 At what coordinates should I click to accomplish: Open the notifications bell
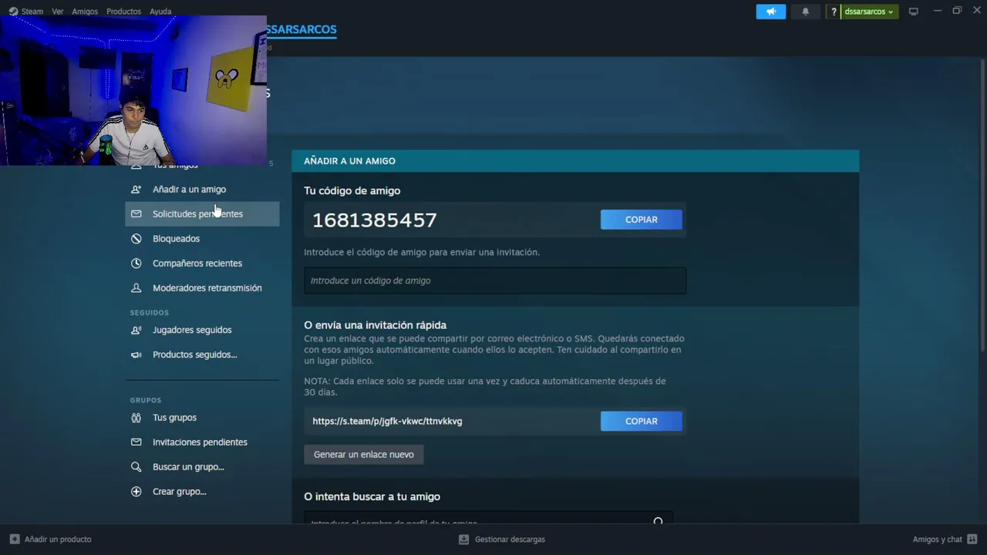(x=806, y=12)
